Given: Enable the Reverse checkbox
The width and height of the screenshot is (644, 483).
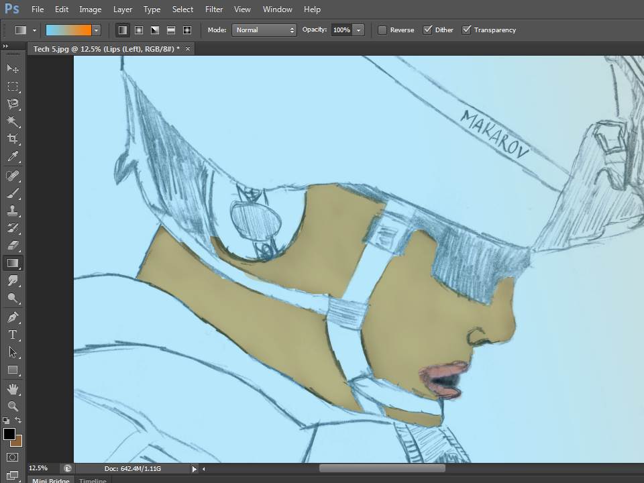Looking at the screenshot, I should pyautogui.click(x=382, y=30).
